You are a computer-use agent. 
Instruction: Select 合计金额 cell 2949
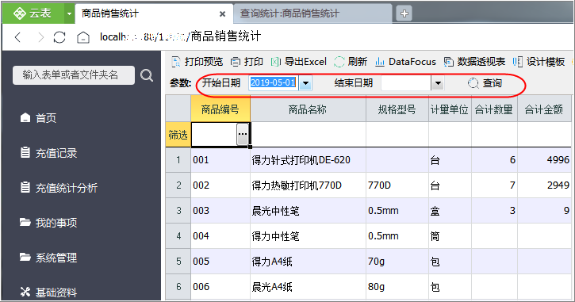click(544, 185)
